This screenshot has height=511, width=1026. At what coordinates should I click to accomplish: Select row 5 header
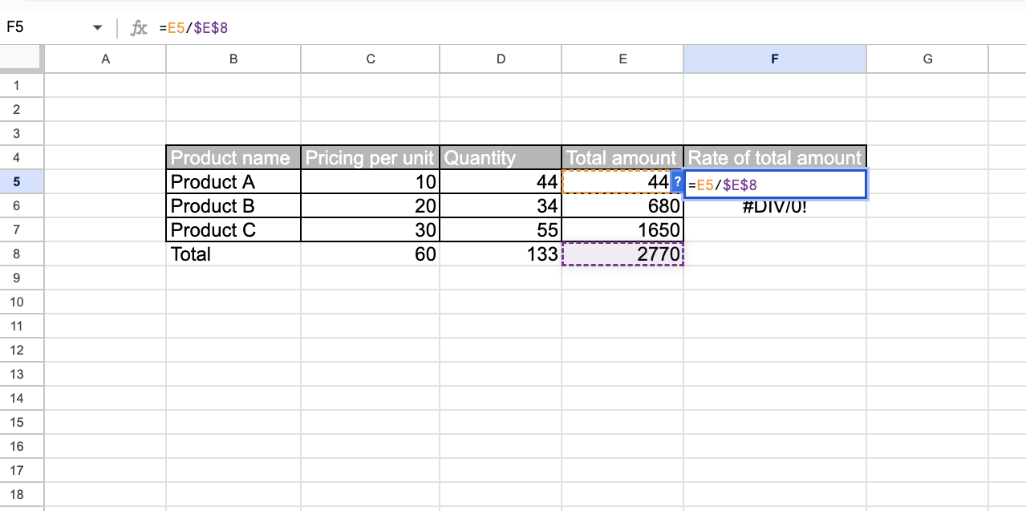coord(22,181)
